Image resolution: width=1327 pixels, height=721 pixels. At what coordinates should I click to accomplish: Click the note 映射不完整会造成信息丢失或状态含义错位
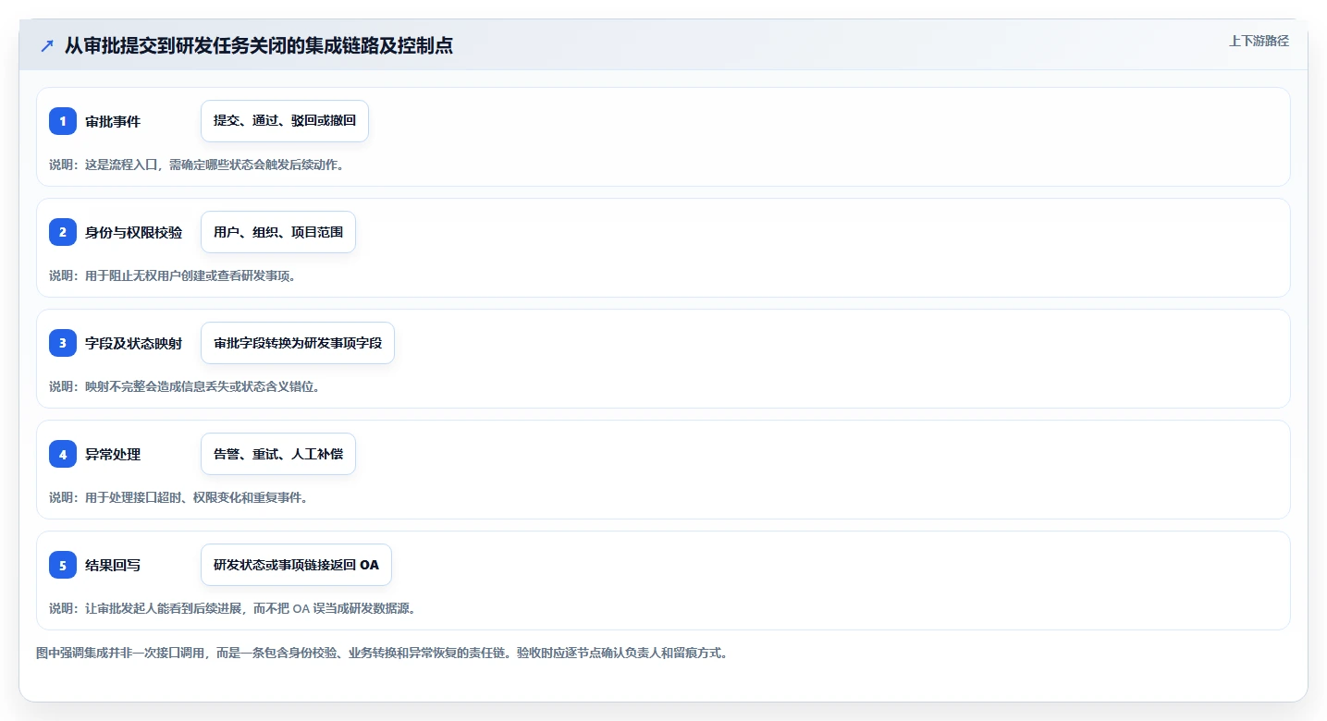(x=184, y=386)
